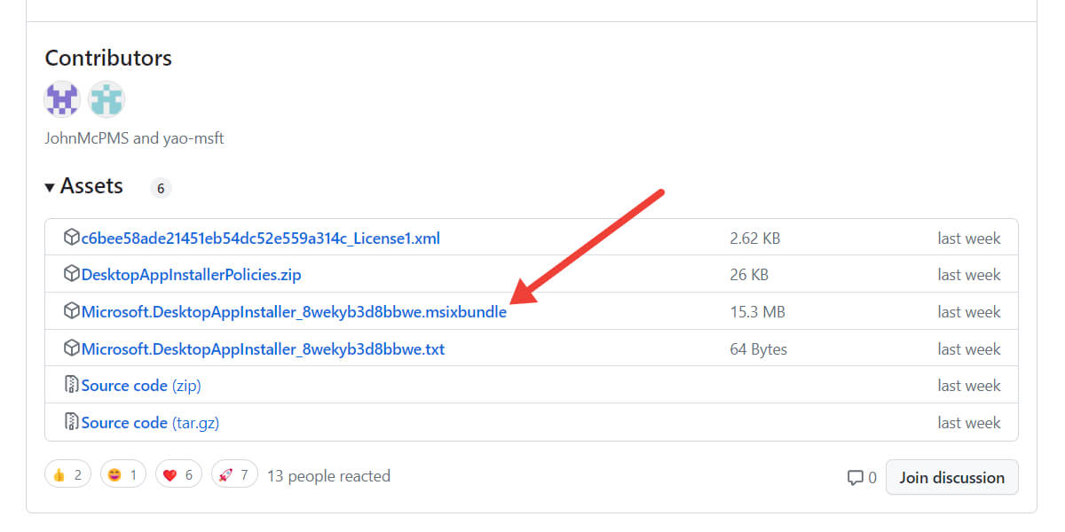Click package icon beside DesktopAppInstallerPolicies.zip
1065x532 pixels.
[72, 274]
